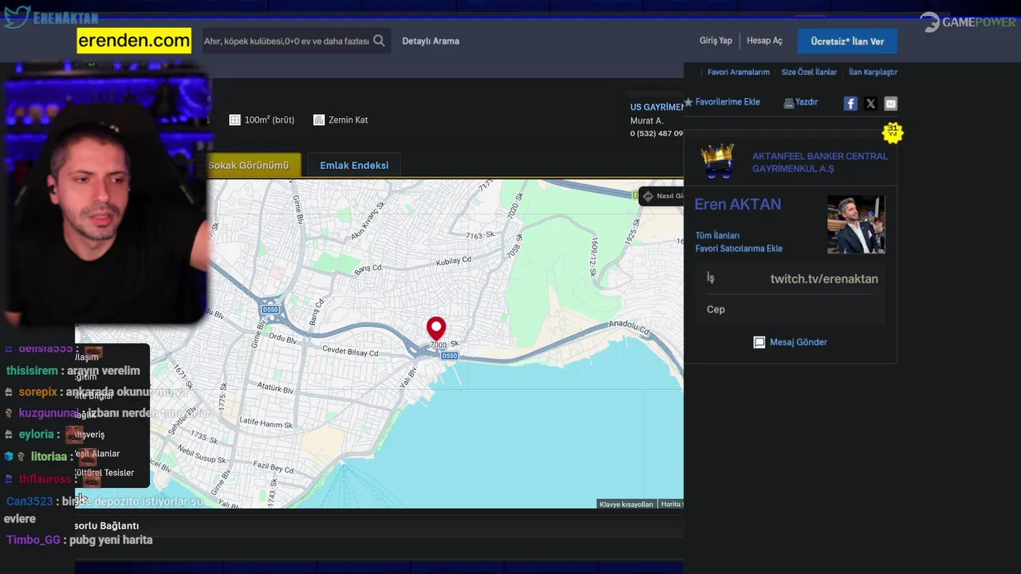Select Ulaşım map category

tap(86, 357)
